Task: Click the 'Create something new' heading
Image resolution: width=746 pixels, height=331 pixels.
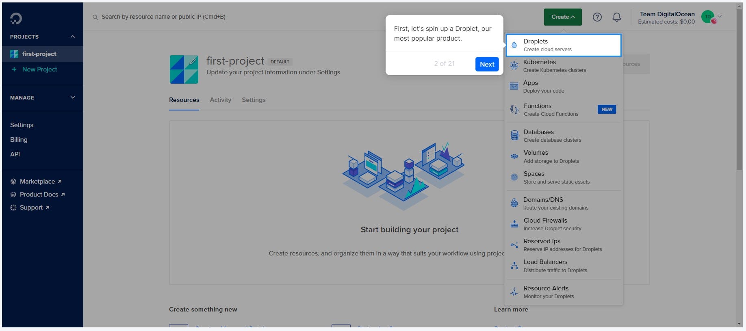Action: coord(203,309)
